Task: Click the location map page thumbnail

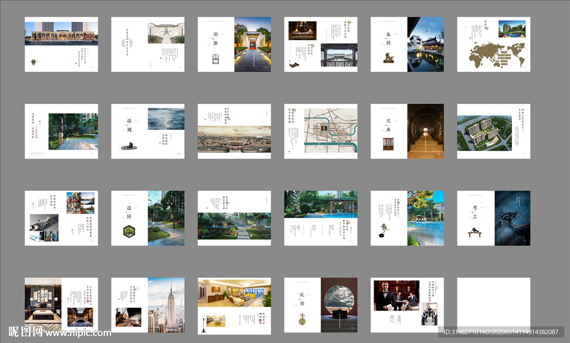Action: (321, 131)
